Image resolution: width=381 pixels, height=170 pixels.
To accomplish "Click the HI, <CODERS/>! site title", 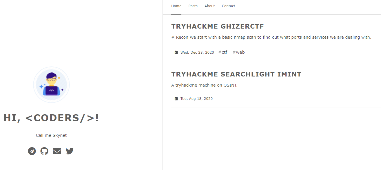I will tap(51, 118).
